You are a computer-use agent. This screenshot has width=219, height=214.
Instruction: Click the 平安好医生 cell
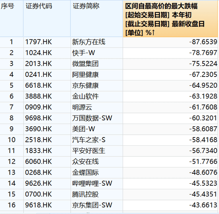[x=97, y=151]
